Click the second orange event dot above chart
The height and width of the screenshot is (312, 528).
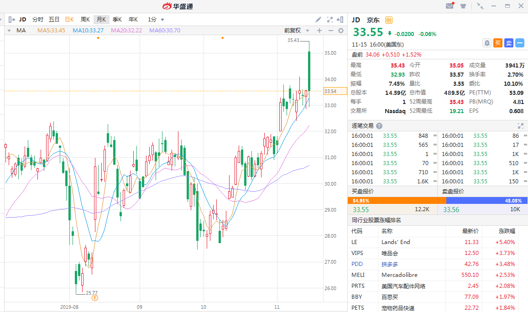click(223, 38)
